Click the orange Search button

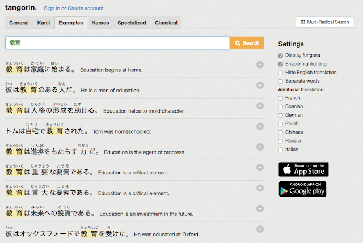tap(247, 43)
